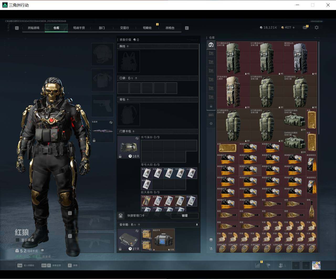Select the 仓库 tab
The image size is (336, 279).
coord(56,28)
